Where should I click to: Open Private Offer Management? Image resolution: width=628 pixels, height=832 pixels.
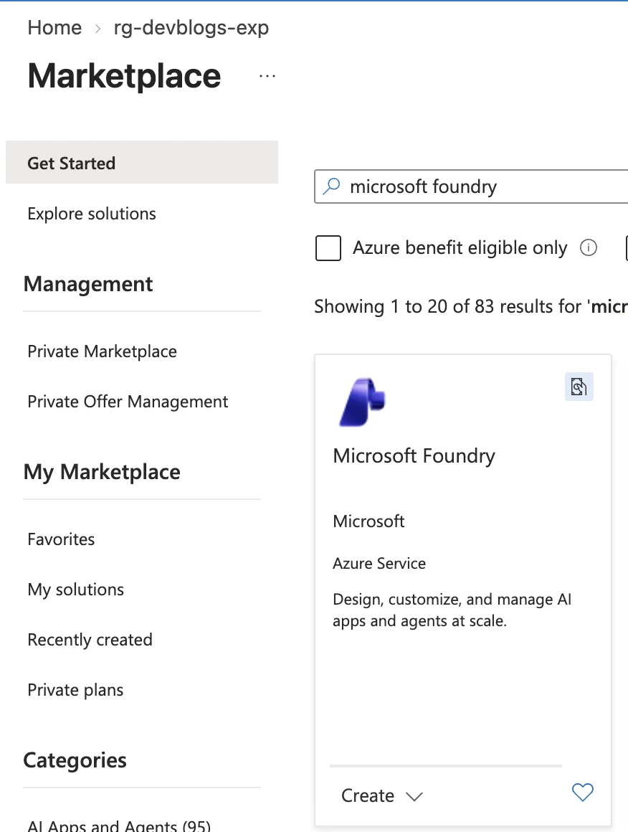pos(128,402)
